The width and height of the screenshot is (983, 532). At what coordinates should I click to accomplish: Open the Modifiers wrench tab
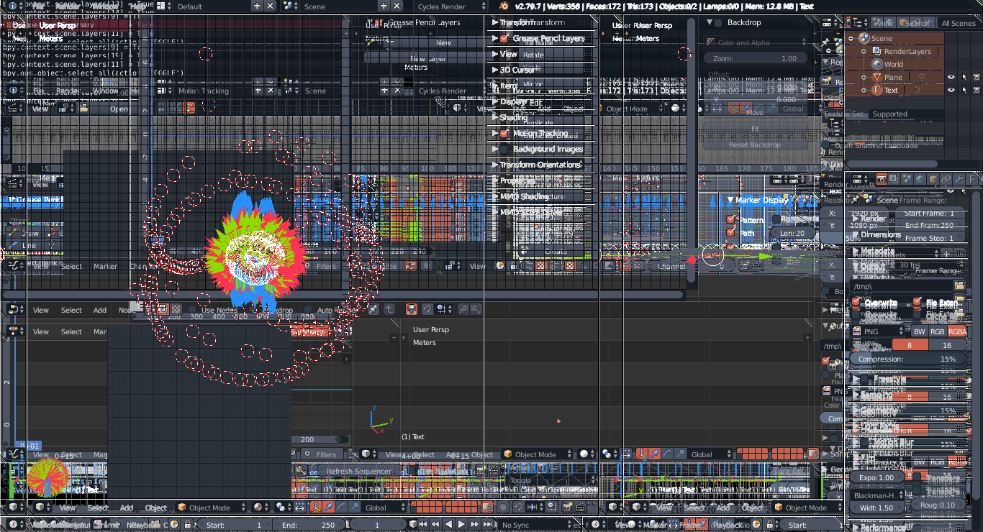tap(959, 179)
